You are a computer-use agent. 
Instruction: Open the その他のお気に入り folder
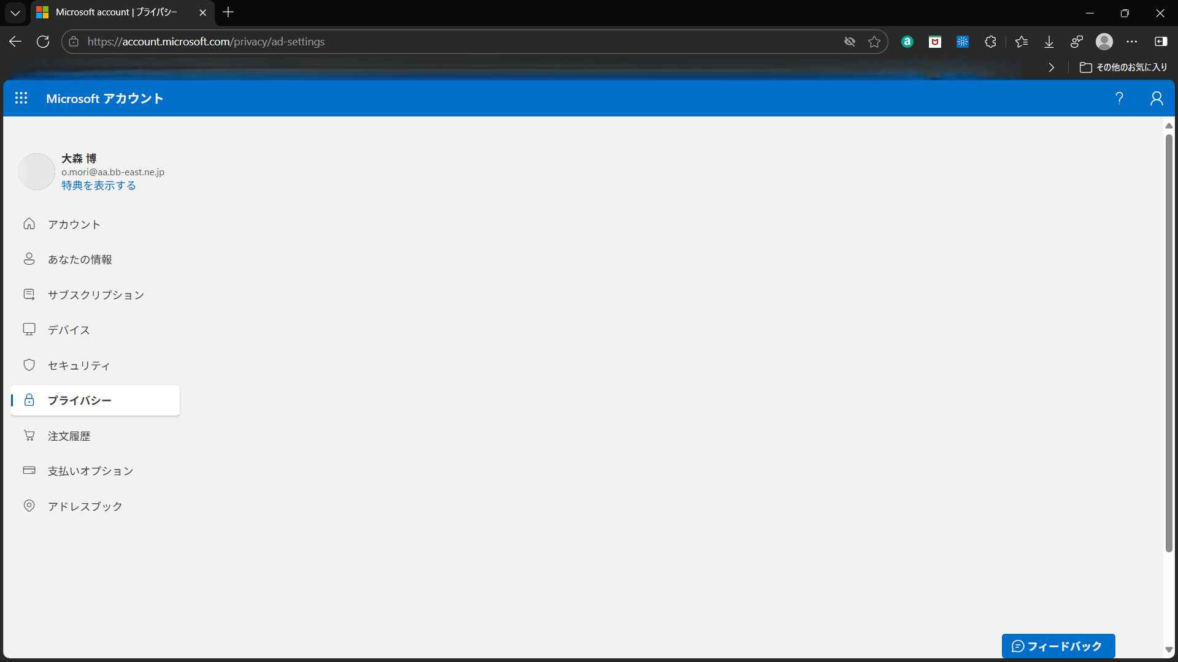click(x=1123, y=67)
